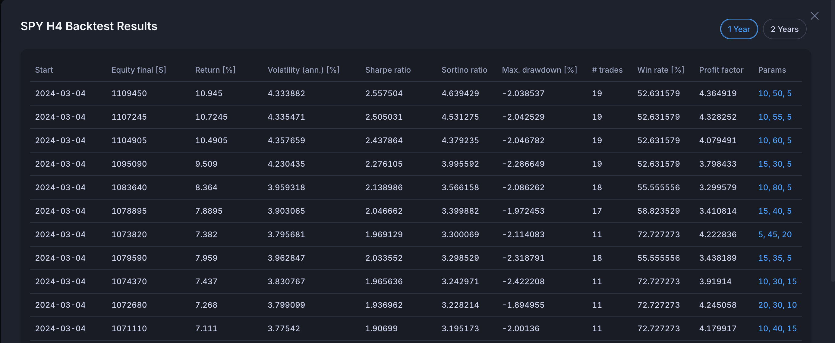Select profit factor 3.91914
835x343 pixels.
point(715,282)
